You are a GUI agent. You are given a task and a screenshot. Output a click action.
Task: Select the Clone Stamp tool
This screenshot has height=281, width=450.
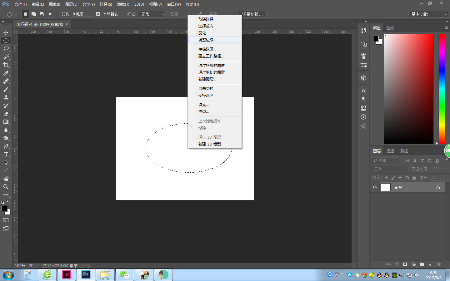coord(6,97)
